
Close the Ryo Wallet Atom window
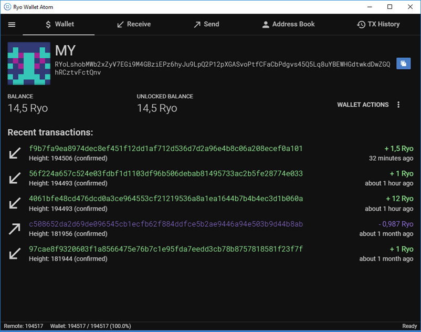(x=411, y=7)
